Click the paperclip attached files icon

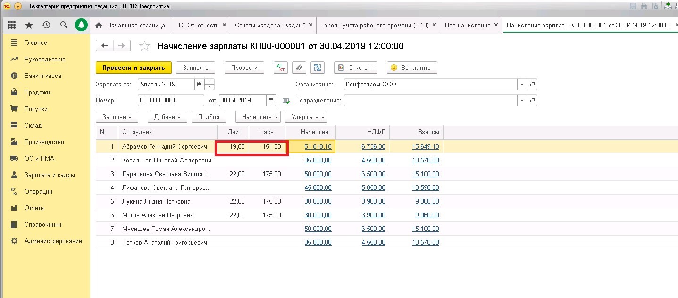point(299,68)
